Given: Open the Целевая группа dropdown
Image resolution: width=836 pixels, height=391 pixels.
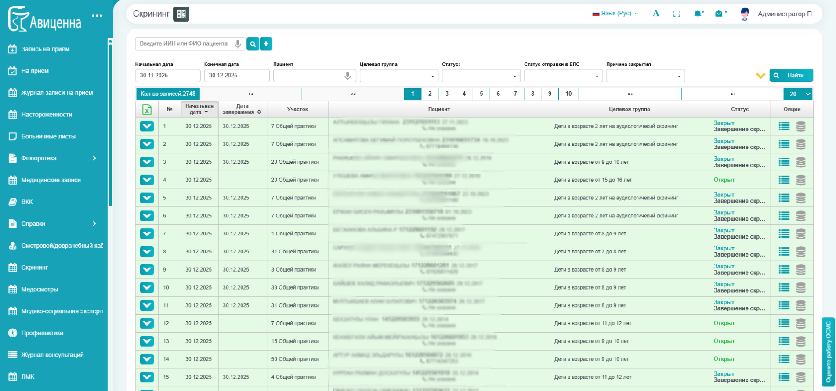Looking at the screenshot, I should (x=398, y=76).
